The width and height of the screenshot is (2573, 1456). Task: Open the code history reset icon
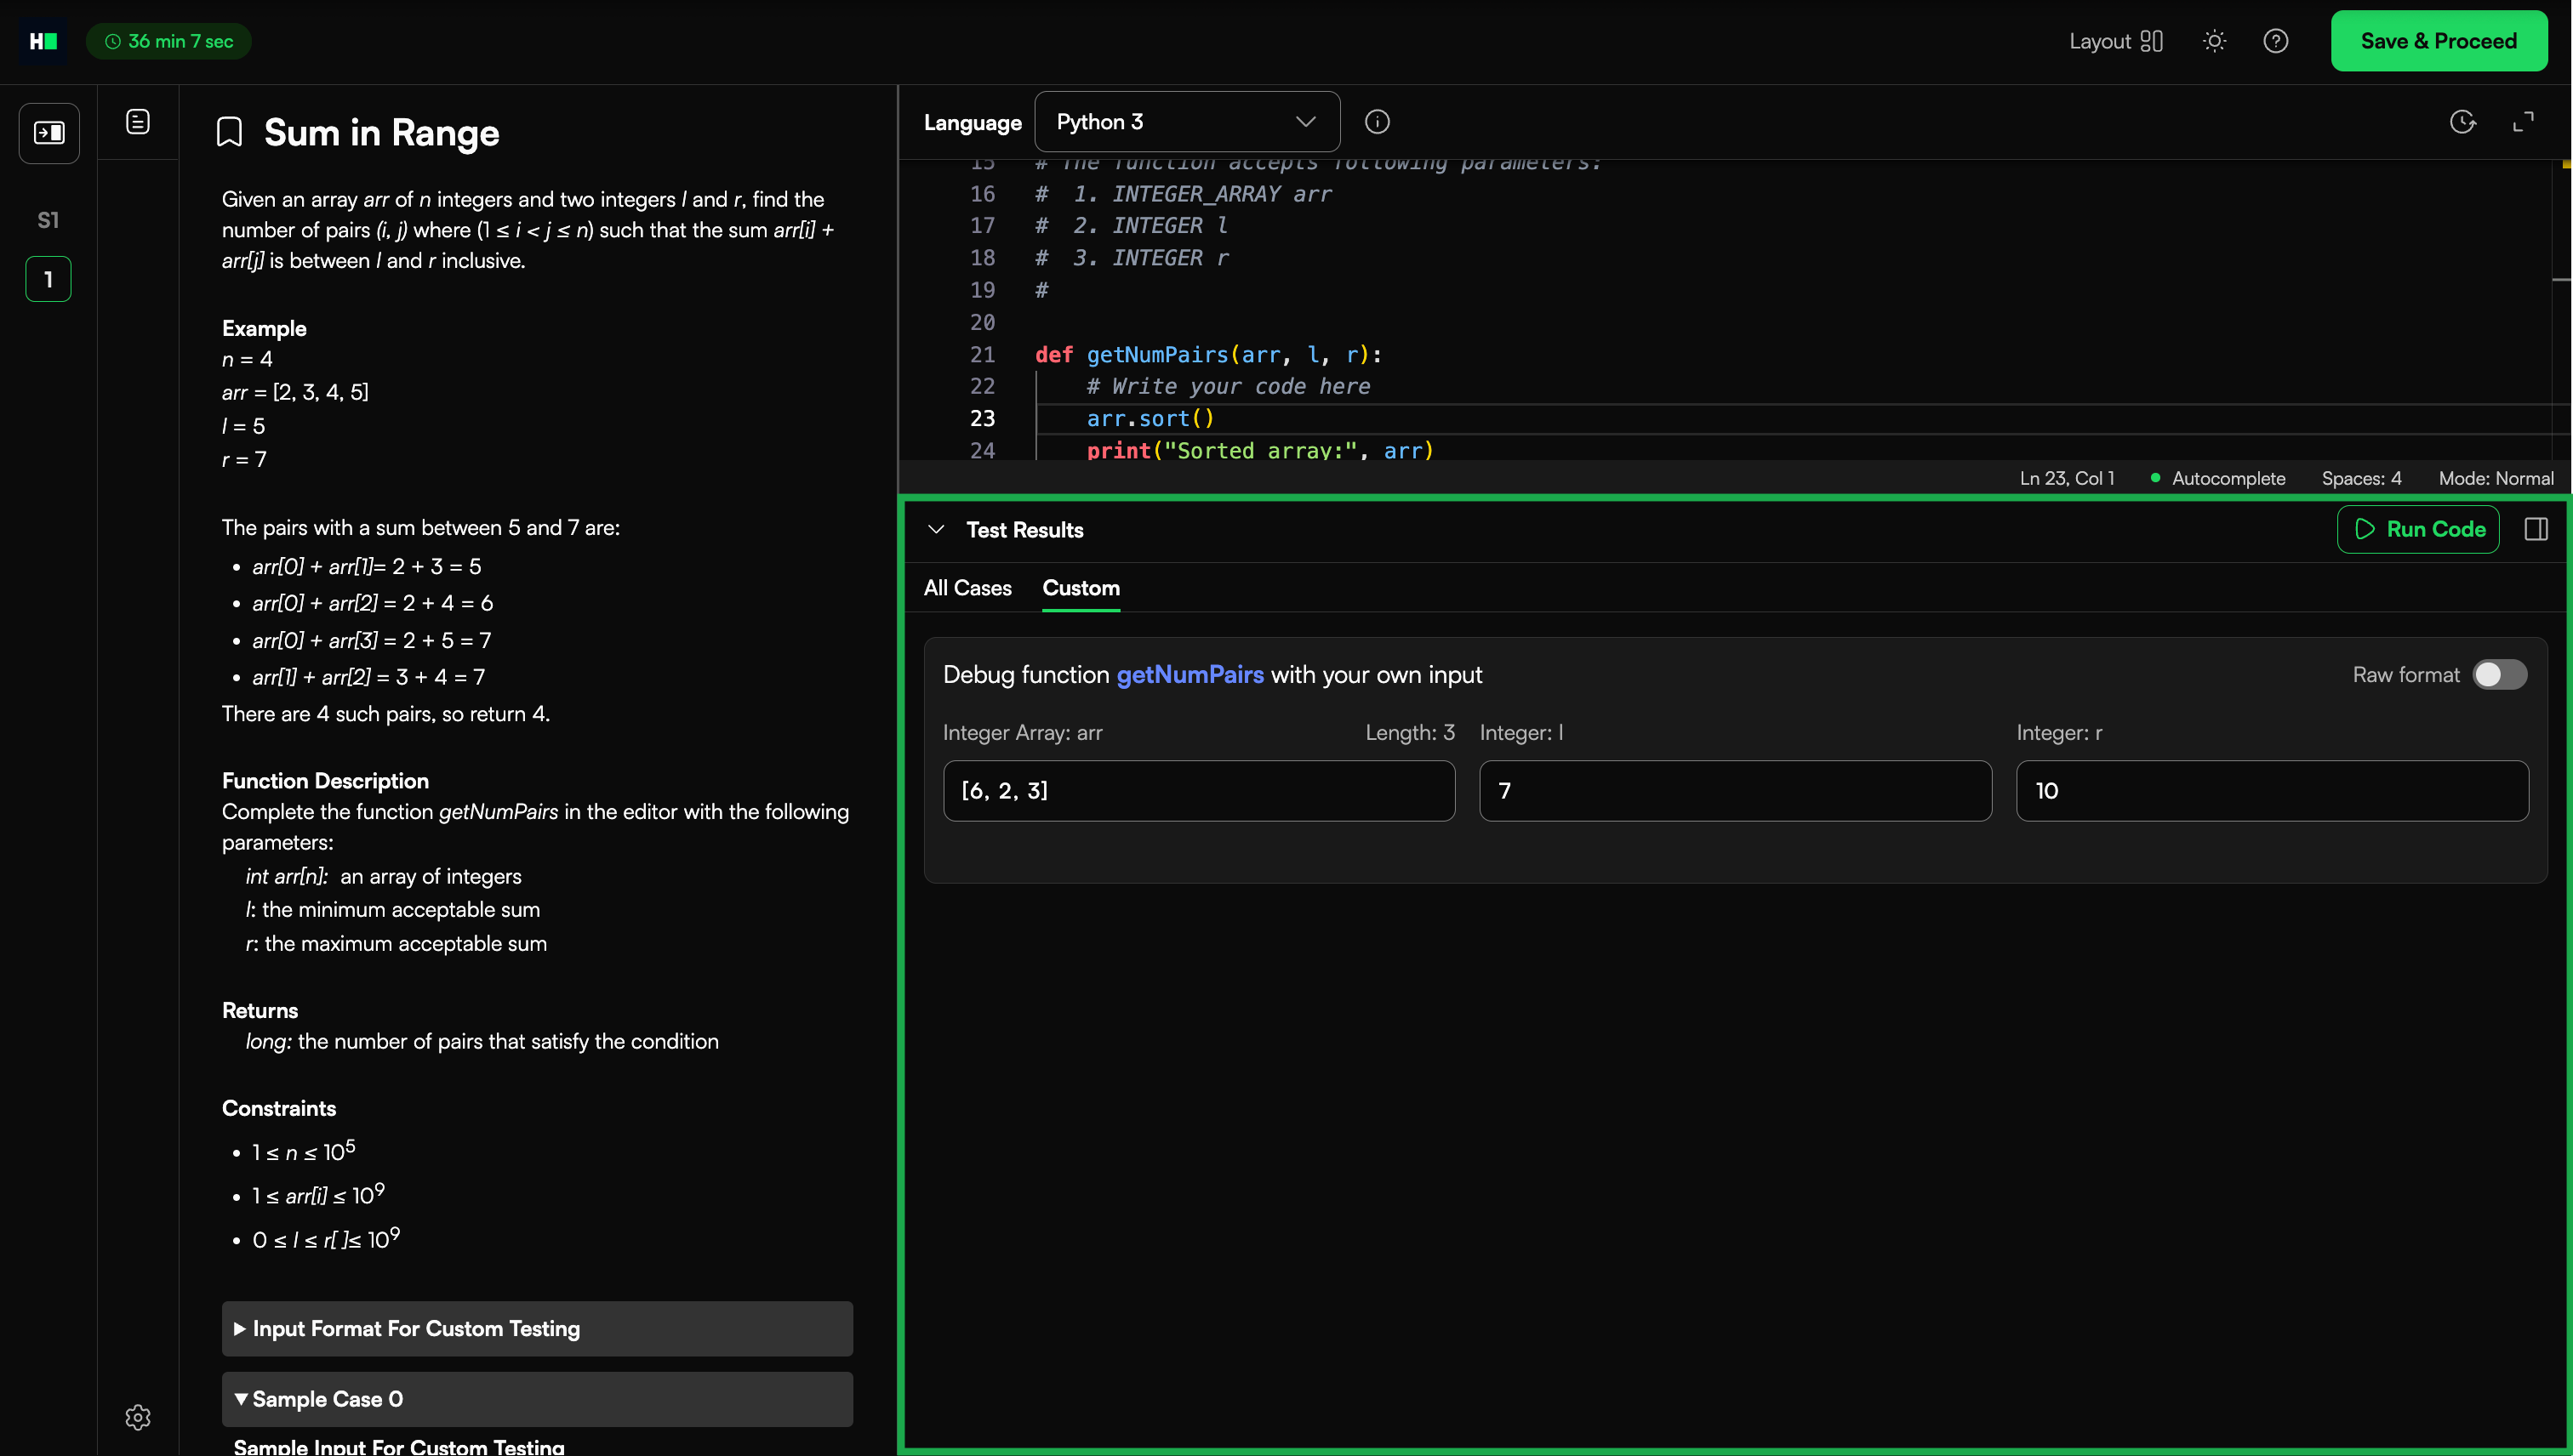coord(2462,122)
